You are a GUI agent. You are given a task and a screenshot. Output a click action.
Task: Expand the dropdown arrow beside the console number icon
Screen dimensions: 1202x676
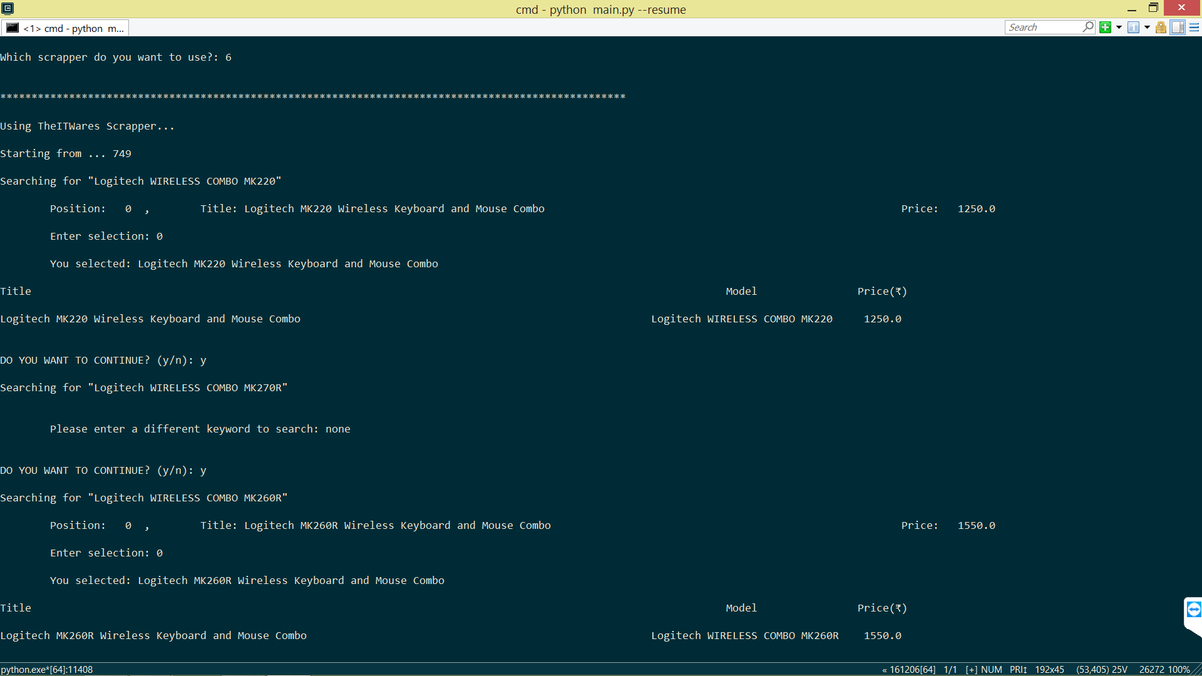pos(1147,28)
